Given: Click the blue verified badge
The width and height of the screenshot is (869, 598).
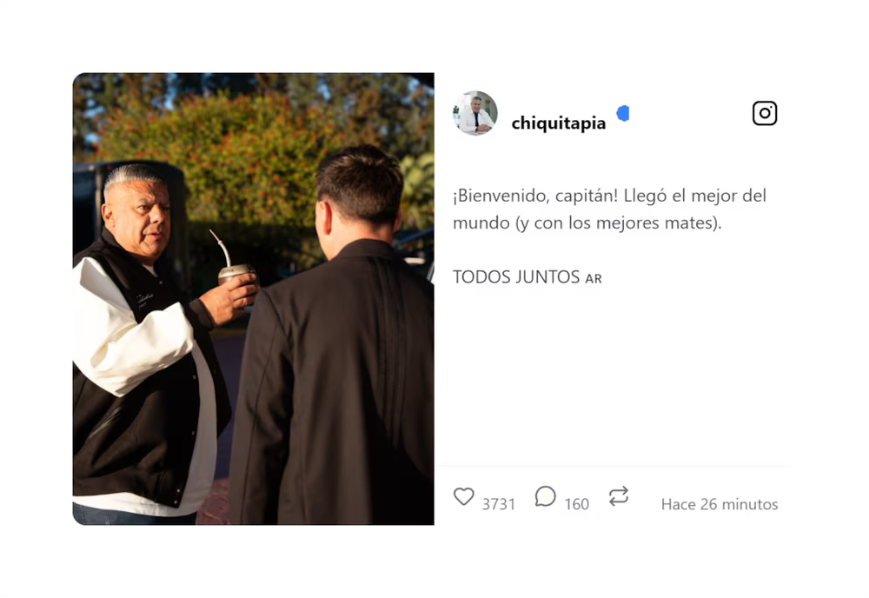Looking at the screenshot, I should click(x=623, y=114).
